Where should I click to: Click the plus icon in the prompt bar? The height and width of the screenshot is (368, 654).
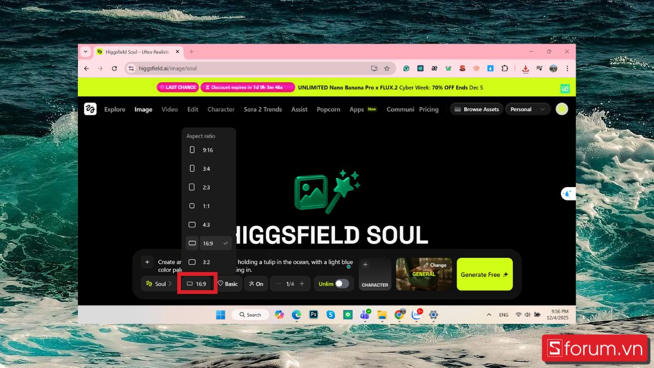[x=147, y=262]
